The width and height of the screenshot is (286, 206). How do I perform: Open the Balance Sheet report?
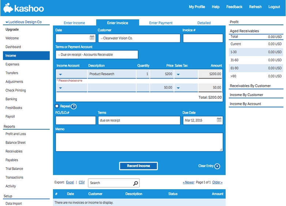pos(15,143)
